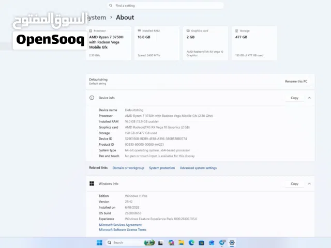Copy the Device info details

(294, 98)
